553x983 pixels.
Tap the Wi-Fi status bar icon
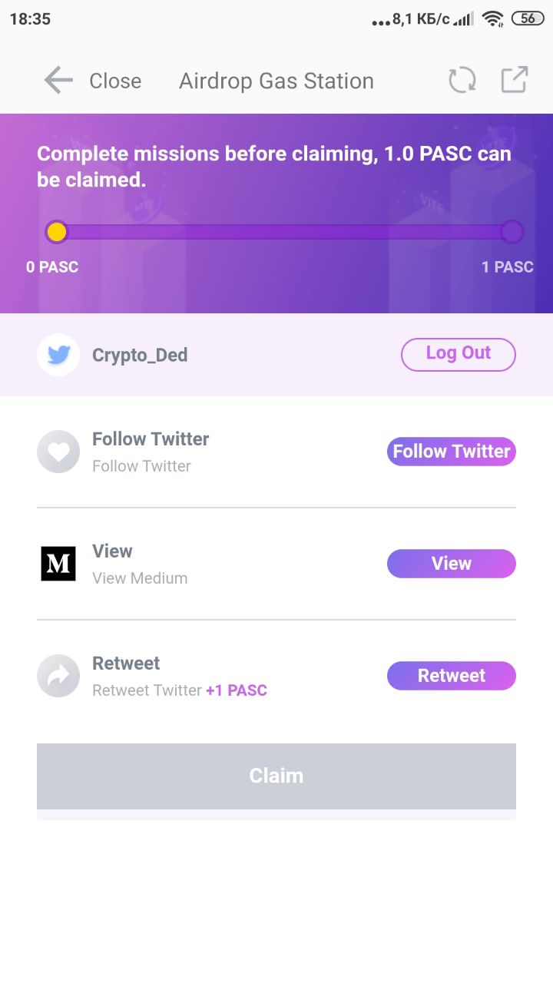pyautogui.click(x=492, y=19)
